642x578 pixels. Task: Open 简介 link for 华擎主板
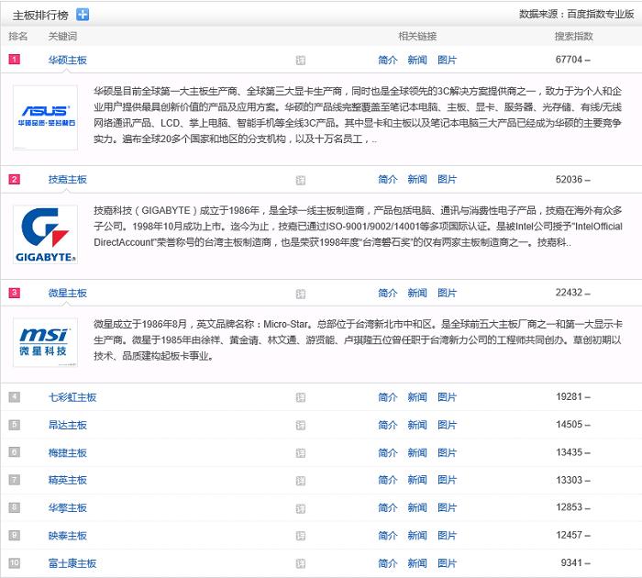click(388, 508)
